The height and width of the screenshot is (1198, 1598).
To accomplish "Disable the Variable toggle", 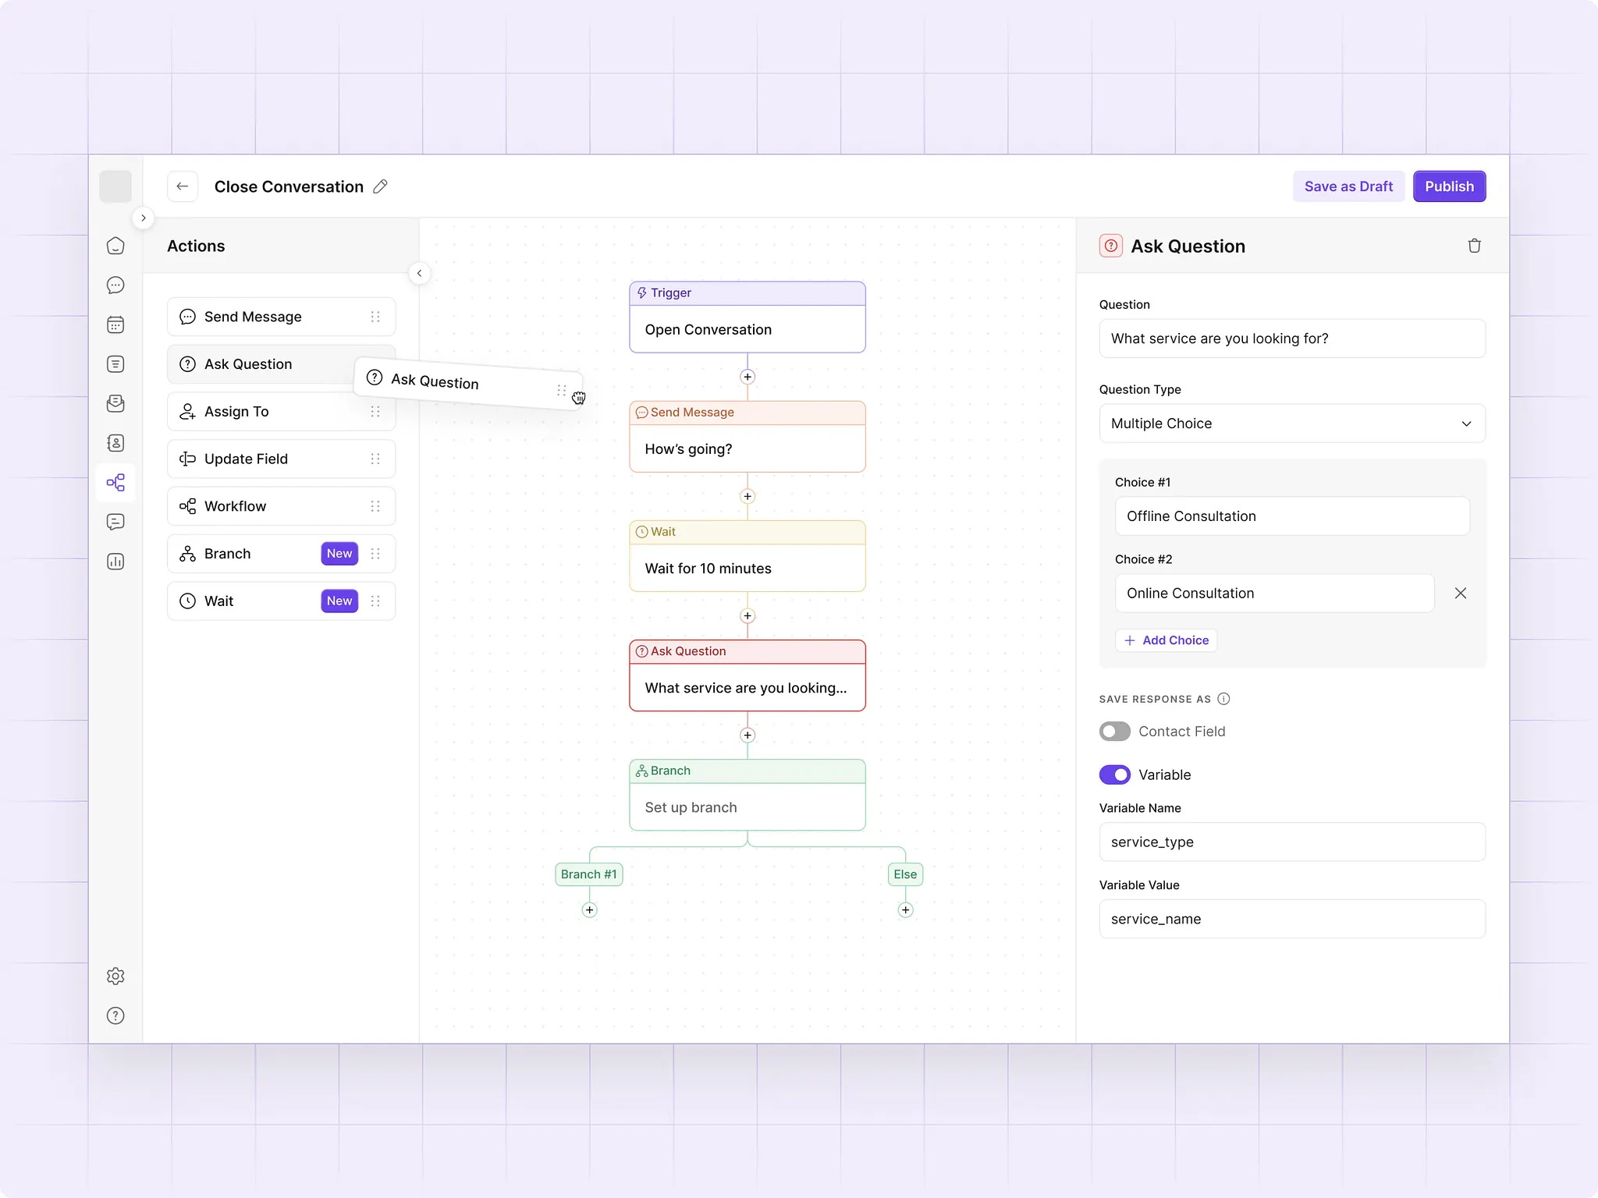I will pyautogui.click(x=1114, y=774).
